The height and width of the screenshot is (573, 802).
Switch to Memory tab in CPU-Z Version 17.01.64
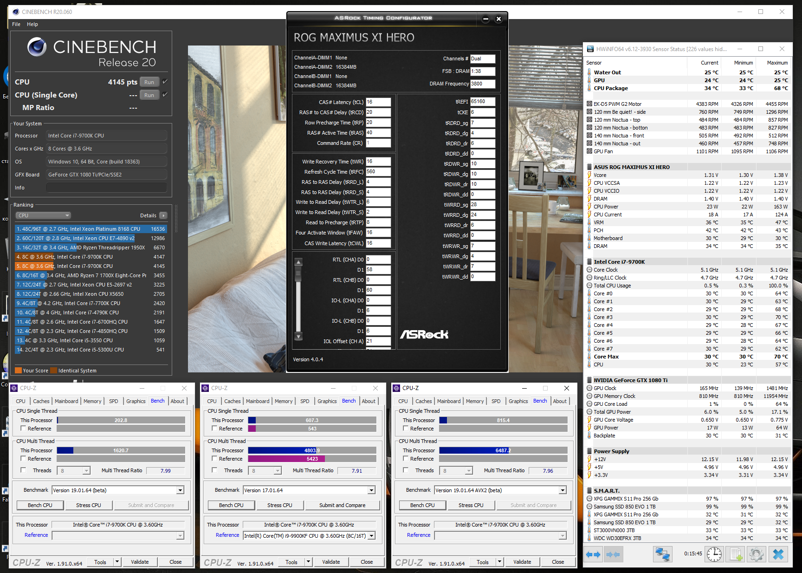[x=284, y=401]
